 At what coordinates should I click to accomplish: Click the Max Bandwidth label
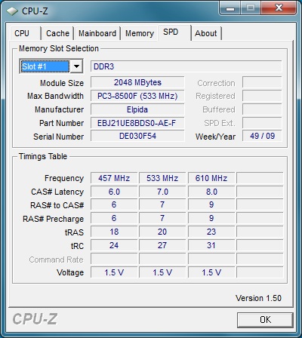point(55,96)
